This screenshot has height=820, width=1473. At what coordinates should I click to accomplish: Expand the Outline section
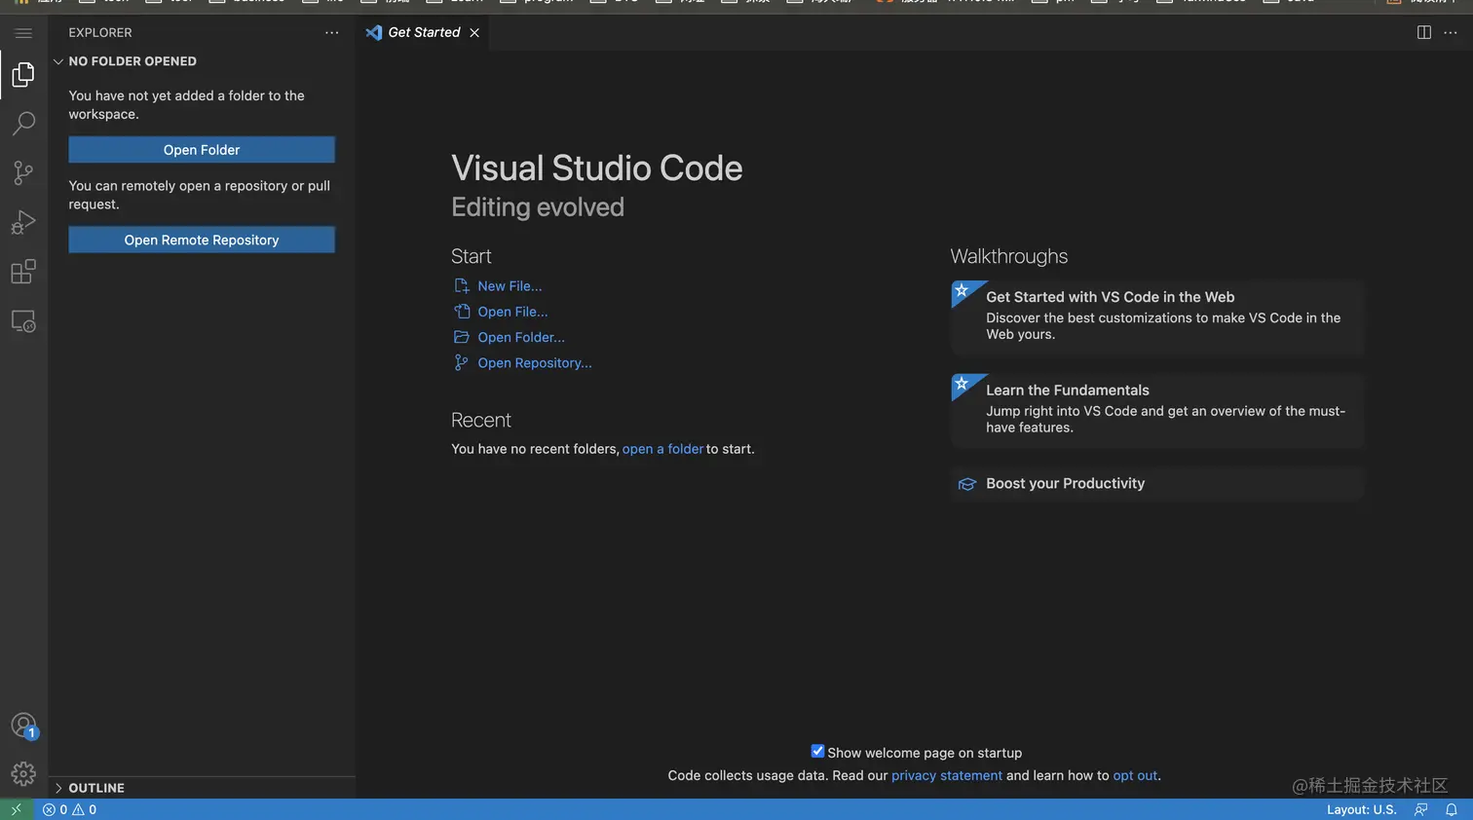pos(96,788)
